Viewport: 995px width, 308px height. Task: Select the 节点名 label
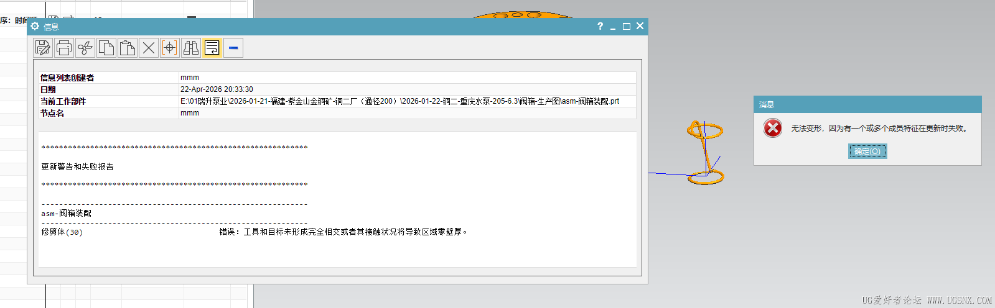(52, 113)
